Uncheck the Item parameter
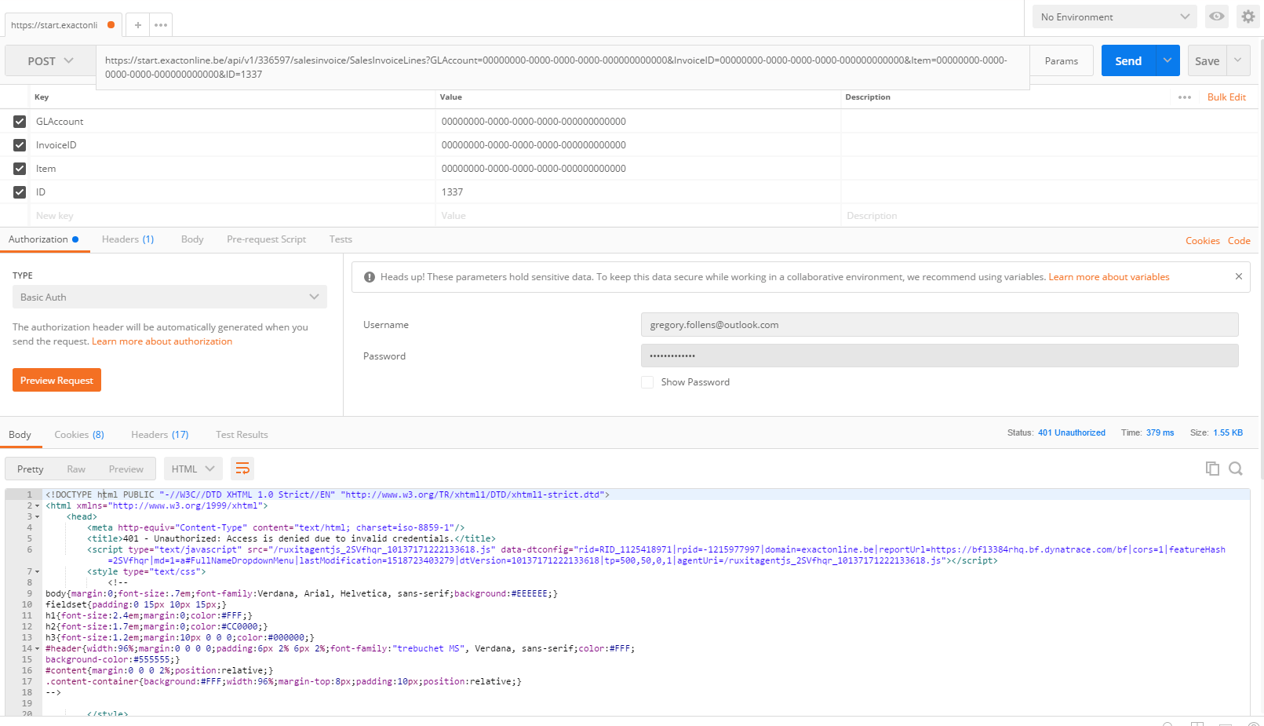 [x=20, y=169]
